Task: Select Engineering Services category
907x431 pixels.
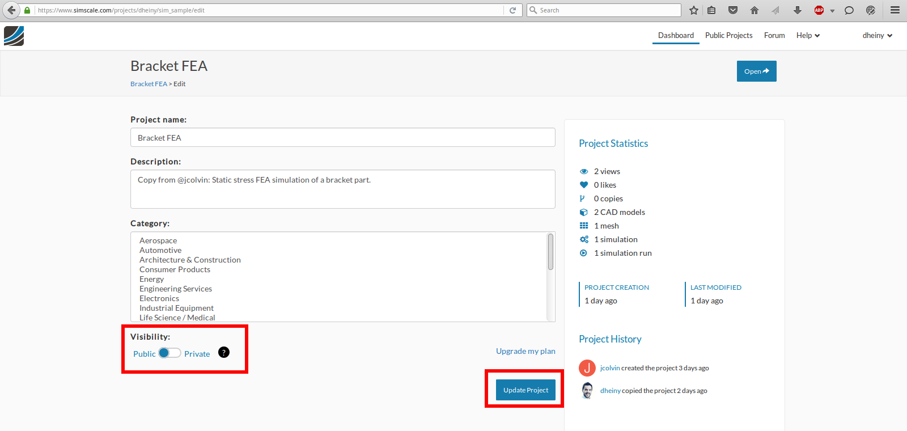Action: coord(176,289)
